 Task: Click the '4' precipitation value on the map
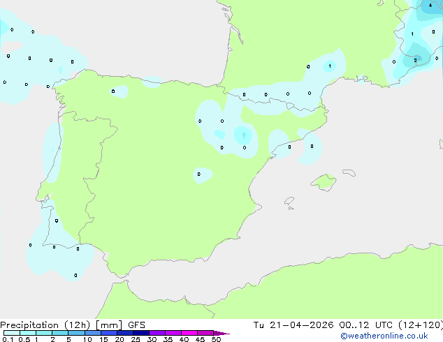(x=430, y=6)
